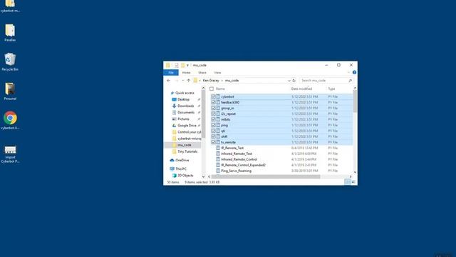Image resolution: width=456 pixels, height=257 pixels.
Task: Click the Forward arrow in Explorer
Action: pos(177,81)
